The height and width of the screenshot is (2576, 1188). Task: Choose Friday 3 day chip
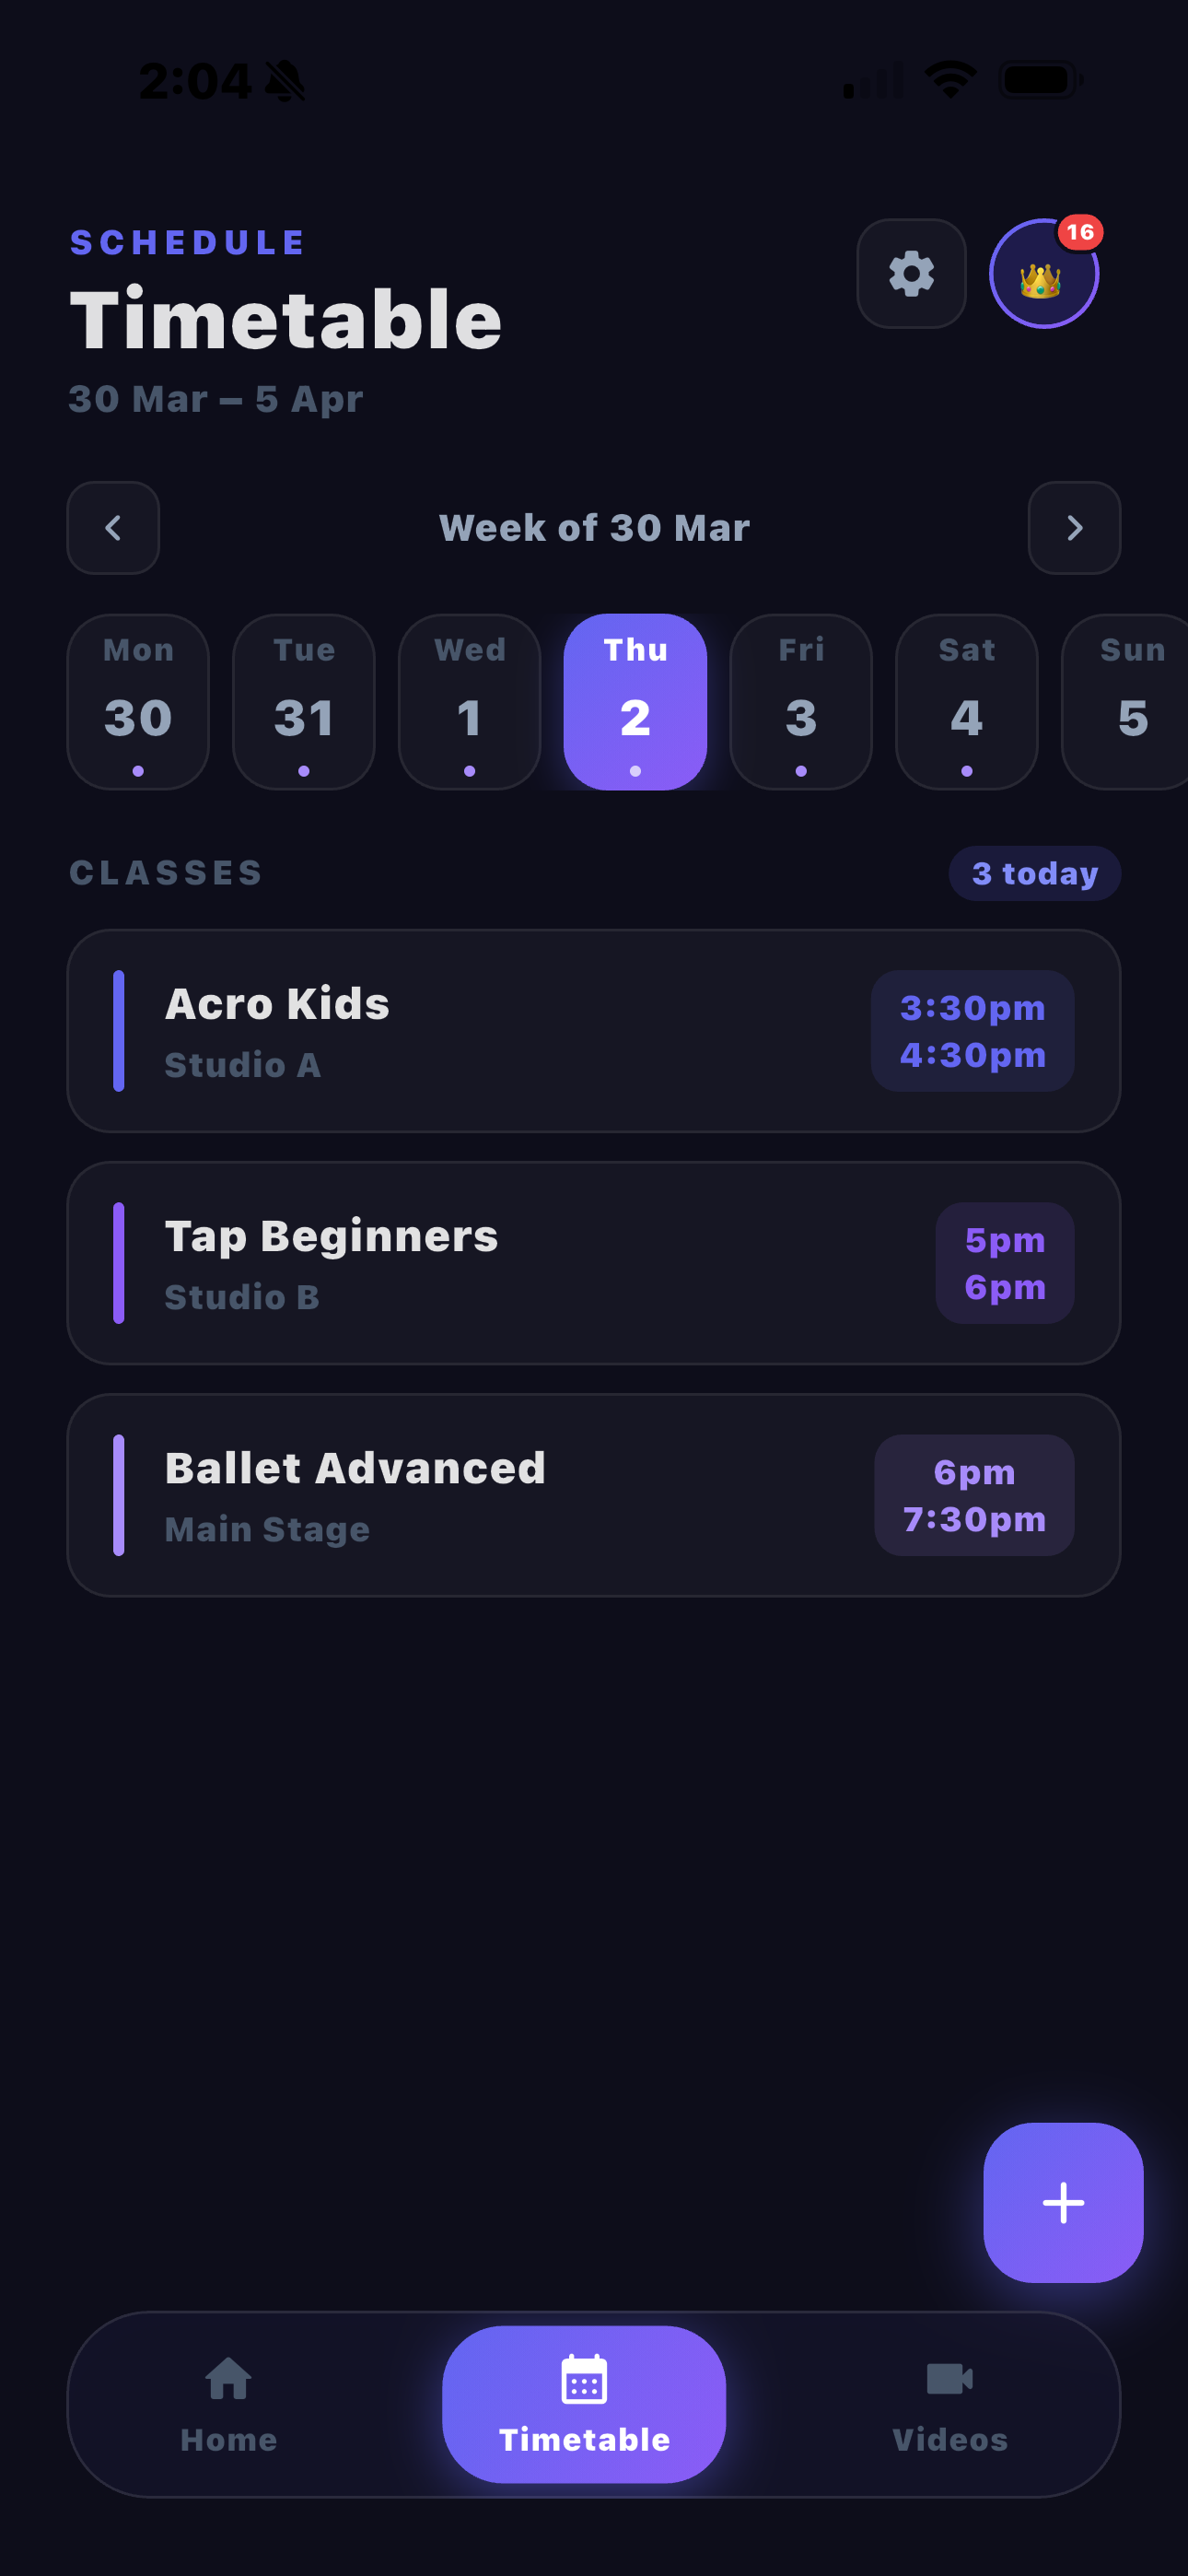pos(801,702)
